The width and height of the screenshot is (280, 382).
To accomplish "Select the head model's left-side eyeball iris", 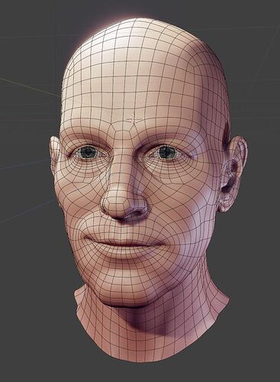I will pyautogui.click(x=88, y=152).
